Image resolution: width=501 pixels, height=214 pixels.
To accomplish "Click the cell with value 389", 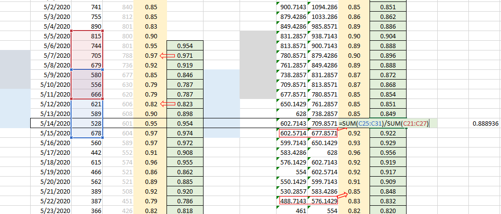I will coord(87,191).
